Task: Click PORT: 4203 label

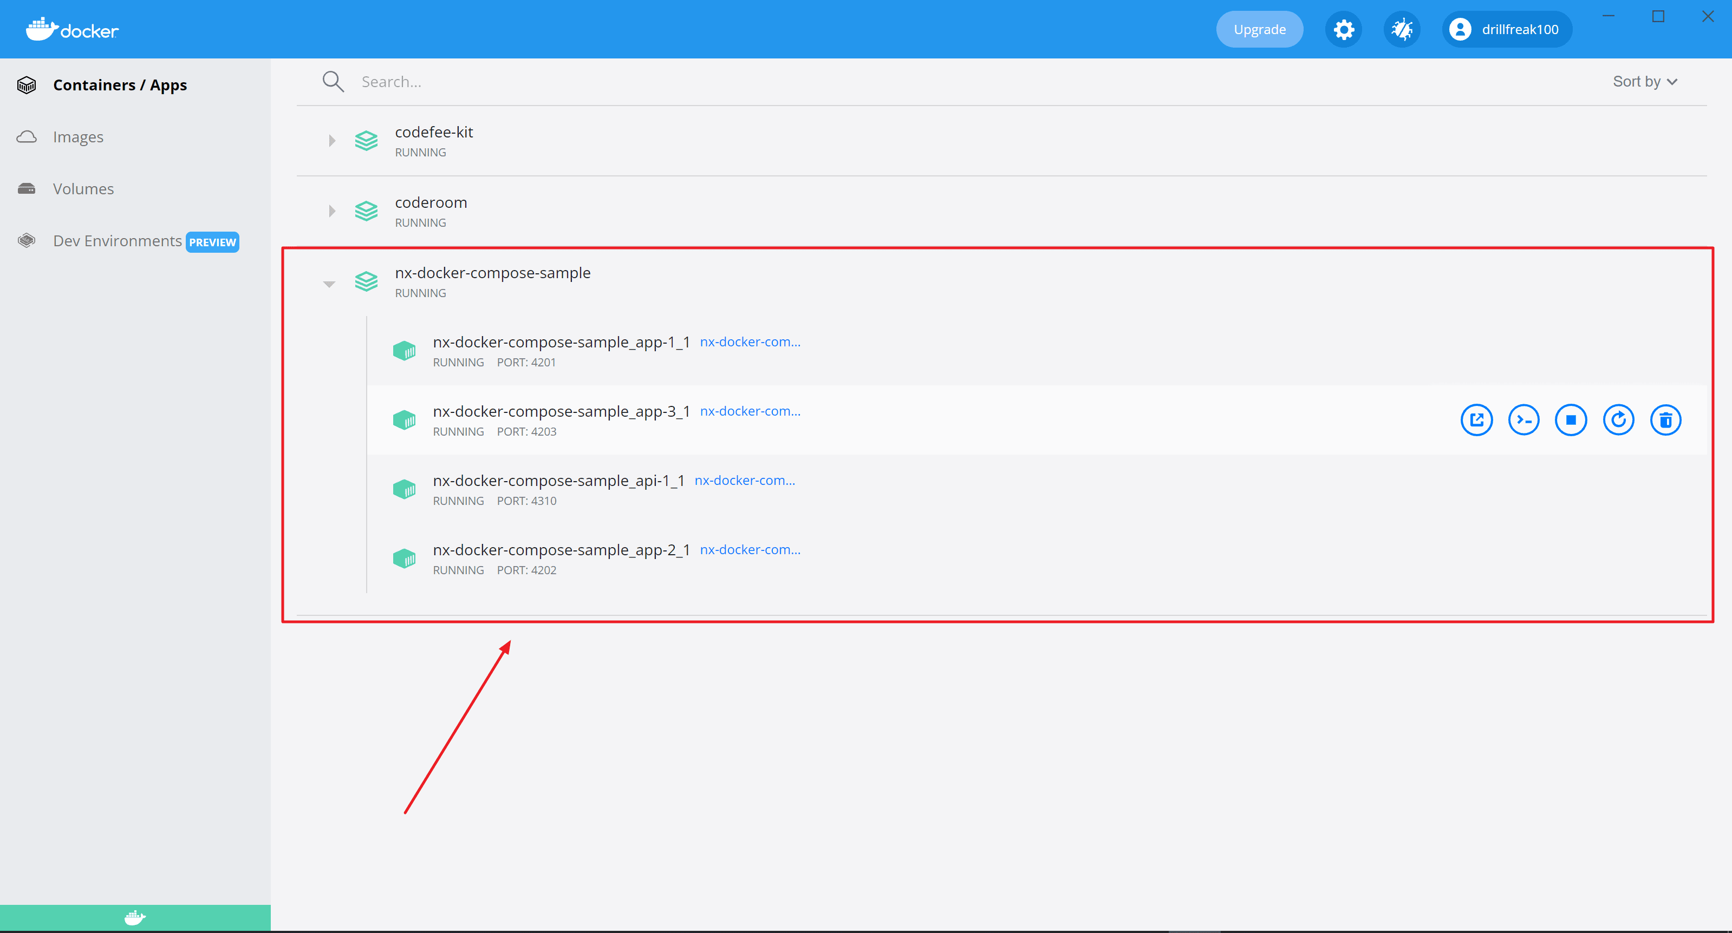Action: (x=526, y=432)
